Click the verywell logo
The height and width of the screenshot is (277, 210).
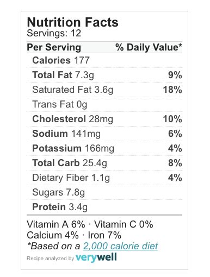coord(96,257)
